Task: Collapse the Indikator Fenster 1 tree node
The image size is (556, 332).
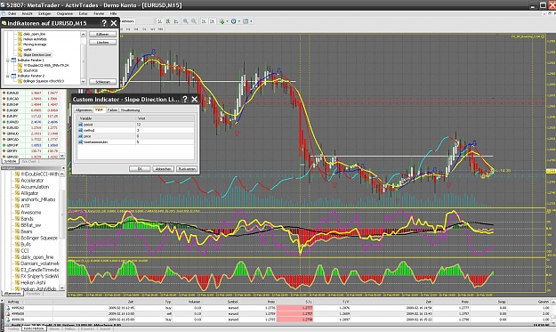Action: (8, 61)
